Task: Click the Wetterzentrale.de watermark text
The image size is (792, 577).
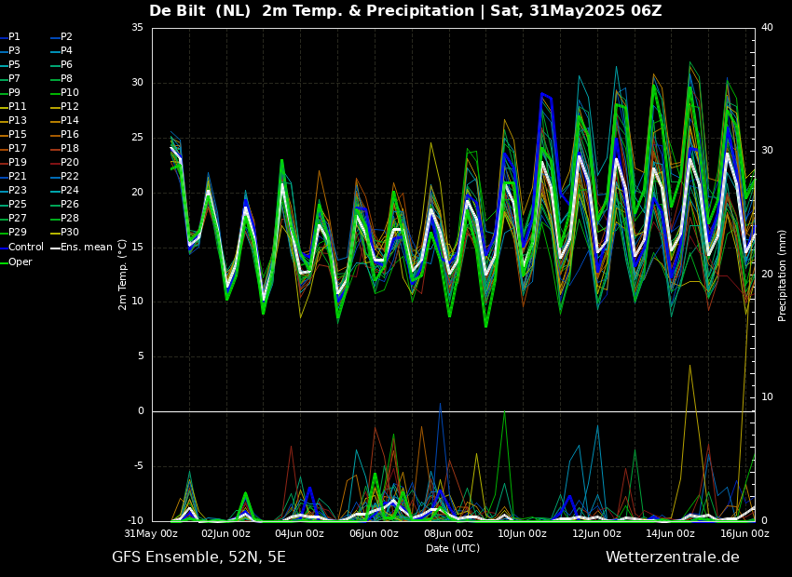Action: point(672,557)
